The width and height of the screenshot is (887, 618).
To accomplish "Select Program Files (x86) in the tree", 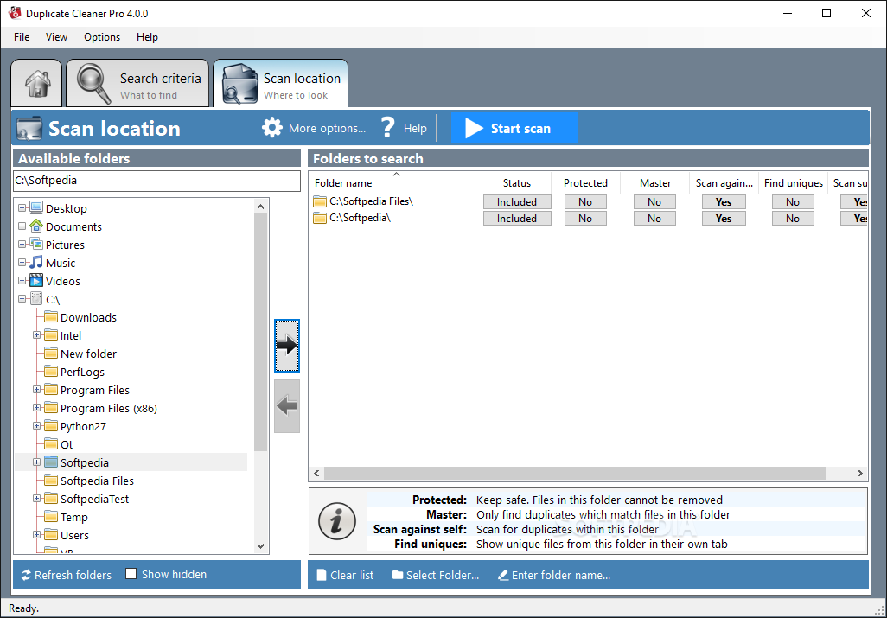I will [x=109, y=408].
